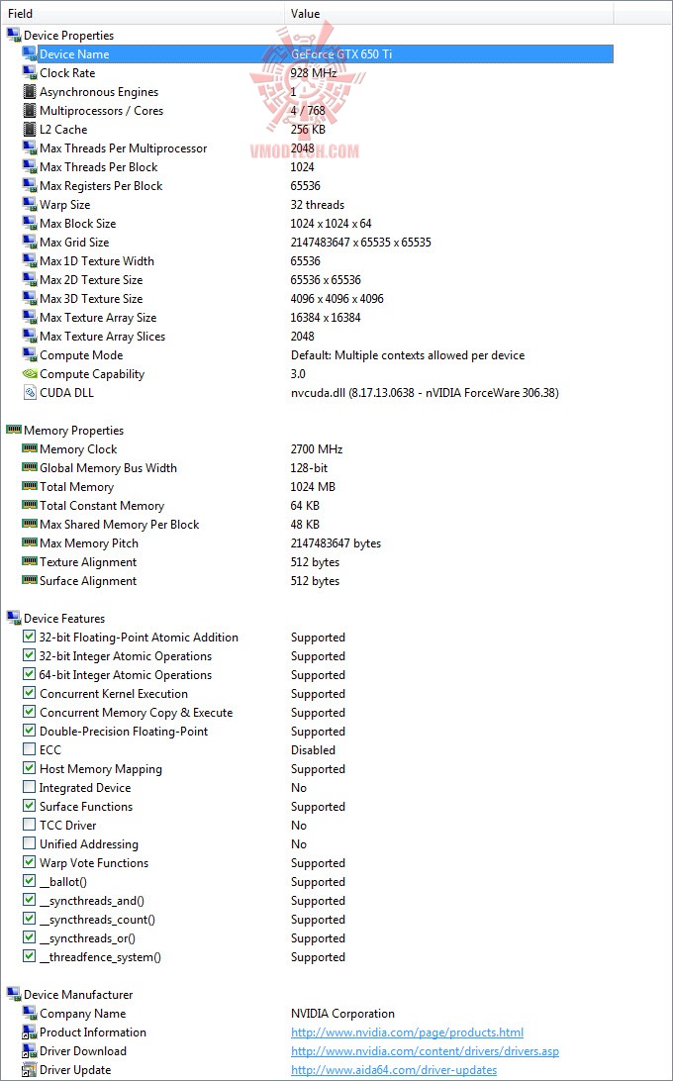This screenshot has width=673, height=1081.
Task: Select the Memory Properties group header
Action: coord(74,430)
